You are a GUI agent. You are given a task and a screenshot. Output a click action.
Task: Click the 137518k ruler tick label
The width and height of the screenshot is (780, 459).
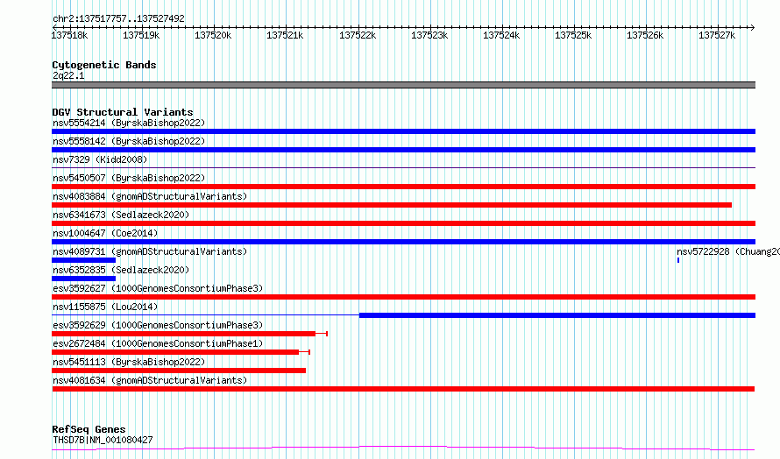69,35
